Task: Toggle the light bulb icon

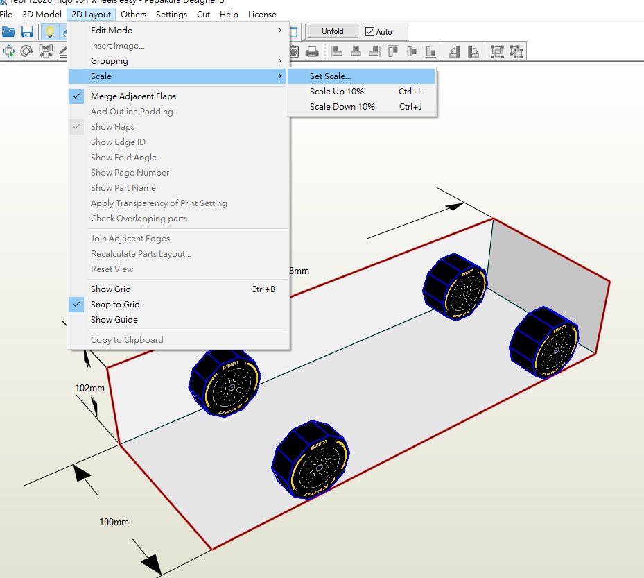Action: (49, 32)
